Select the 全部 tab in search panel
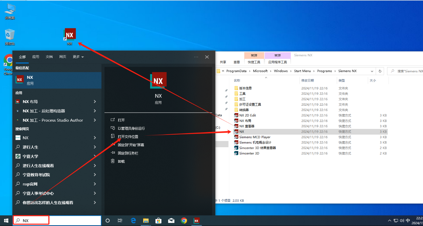The height and width of the screenshot is (226, 423). [x=22, y=57]
